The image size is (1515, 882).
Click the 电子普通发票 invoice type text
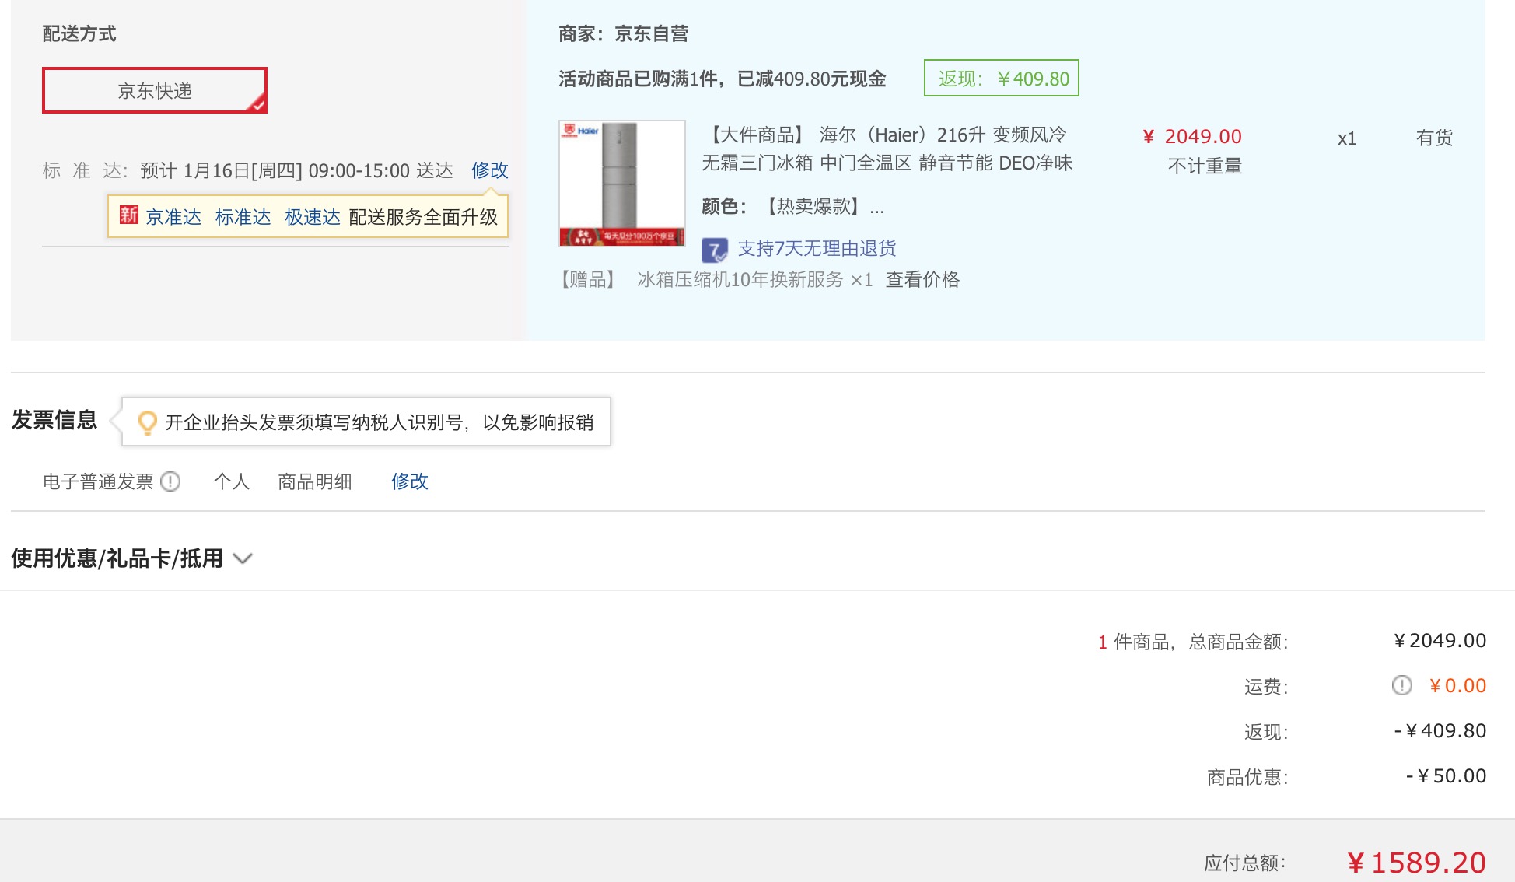(x=99, y=481)
